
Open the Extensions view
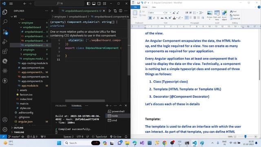(5, 51)
